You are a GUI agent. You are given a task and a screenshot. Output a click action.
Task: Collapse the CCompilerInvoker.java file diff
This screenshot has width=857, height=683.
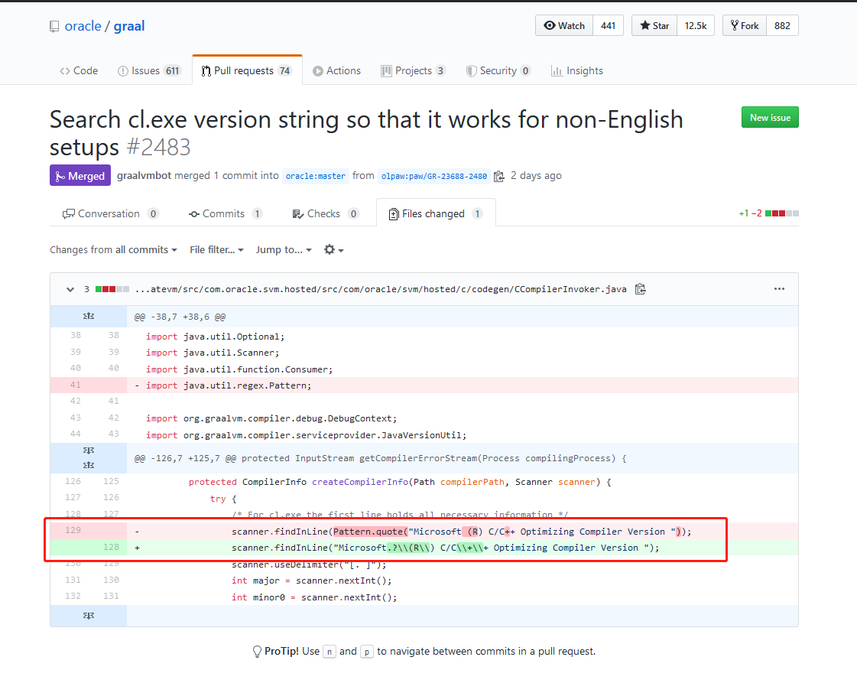70,289
